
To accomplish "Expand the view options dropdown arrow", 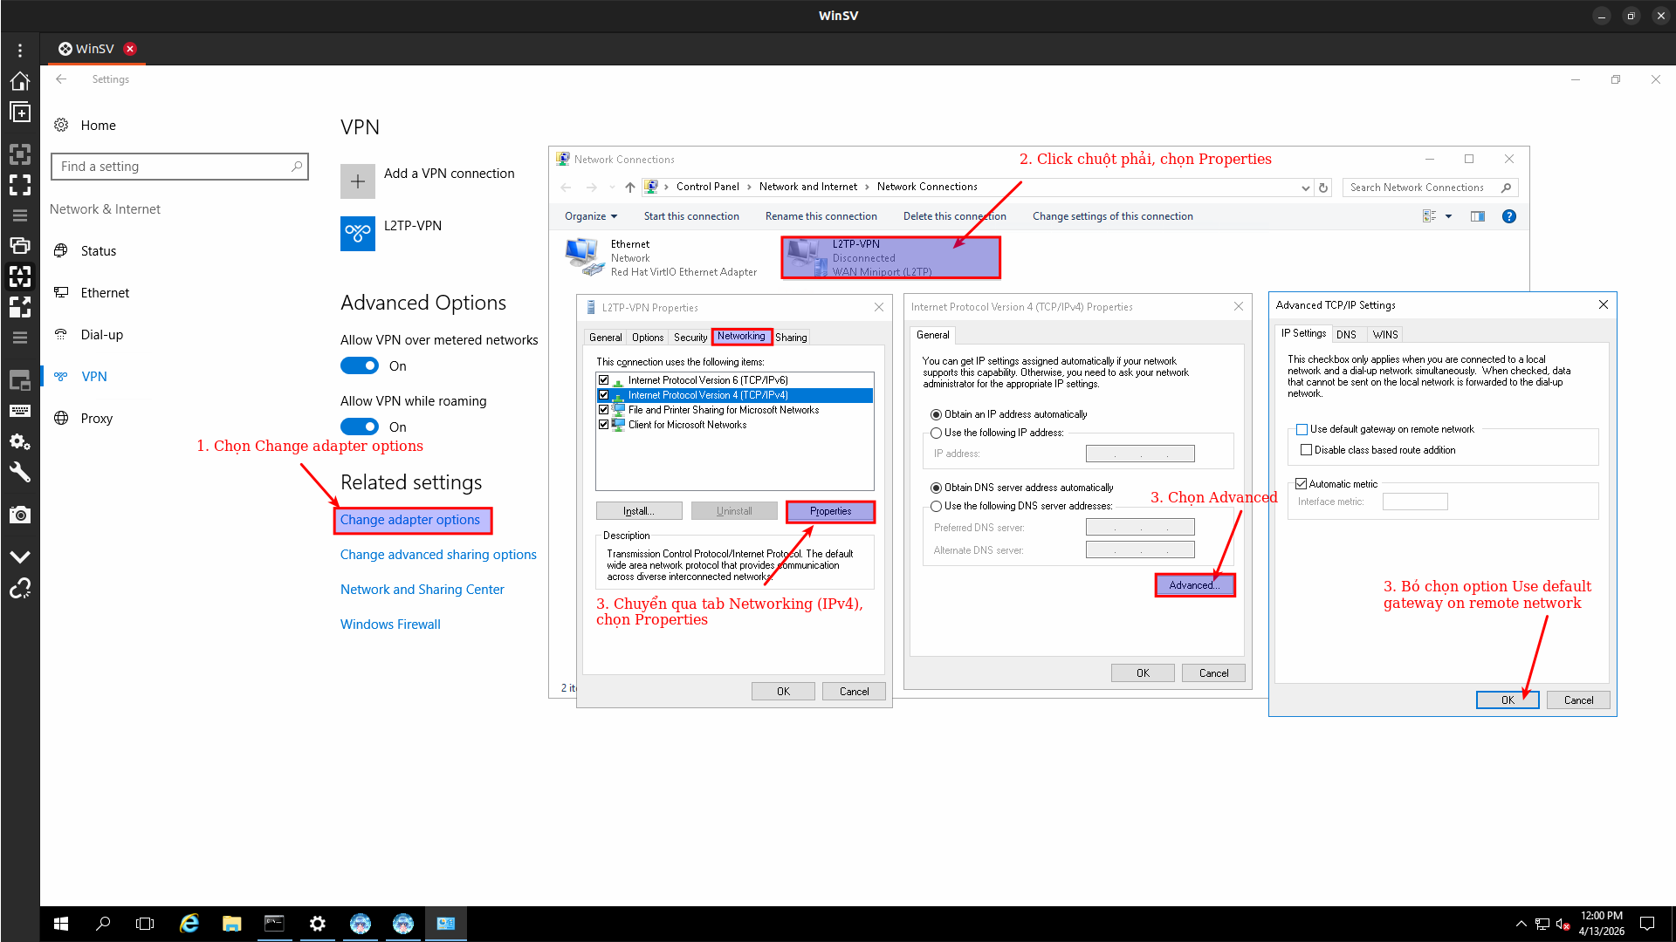I will tap(1449, 216).
